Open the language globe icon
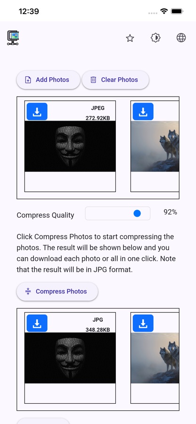The image size is (196, 424). click(x=181, y=38)
